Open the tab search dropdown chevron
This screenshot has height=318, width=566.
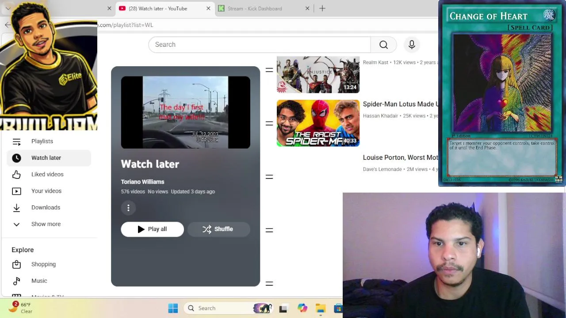coord(8,8)
